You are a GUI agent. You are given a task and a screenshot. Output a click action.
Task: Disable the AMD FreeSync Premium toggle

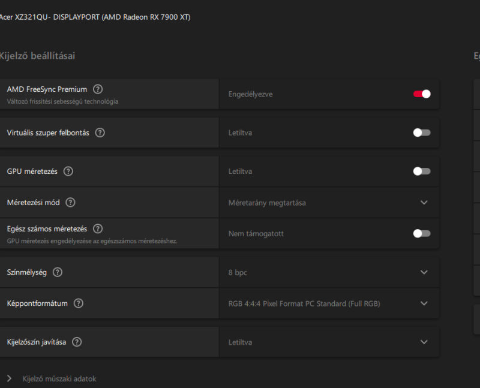point(422,94)
